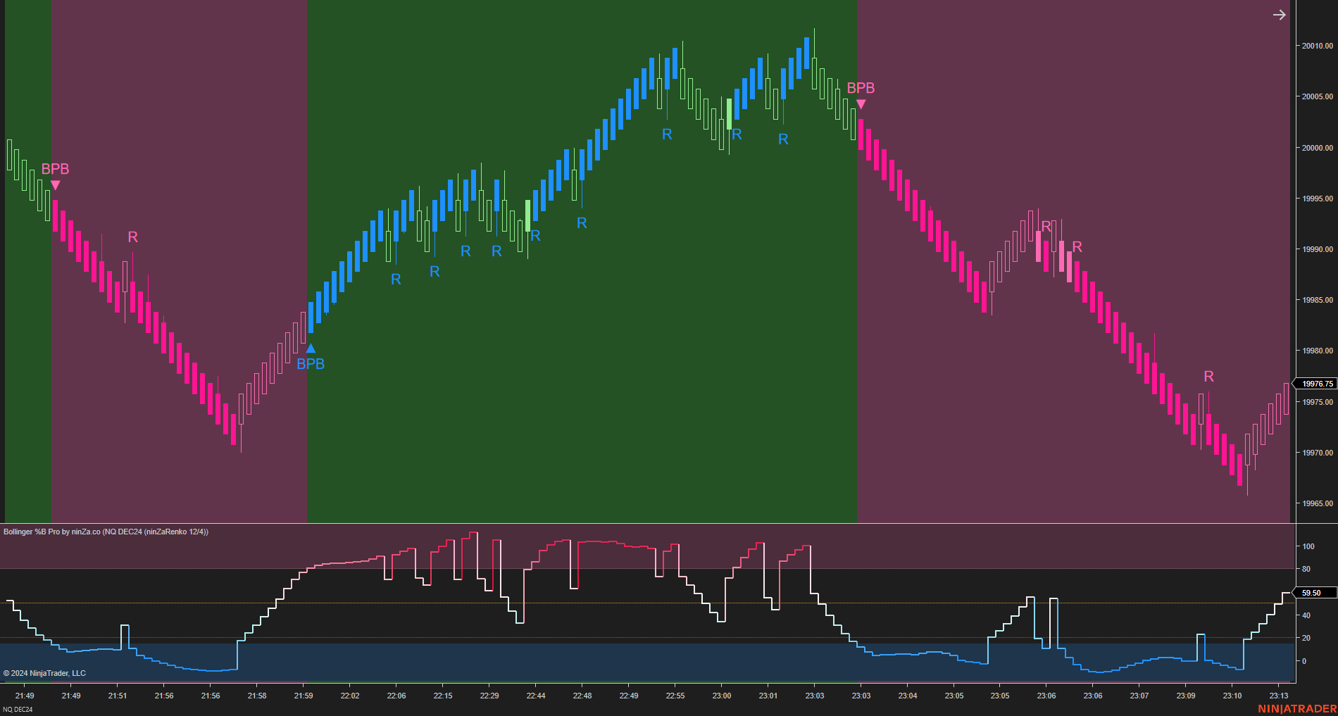The height and width of the screenshot is (716, 1338).
Task: Click the 19995.00 price axis label
Action: (1317, 199)
